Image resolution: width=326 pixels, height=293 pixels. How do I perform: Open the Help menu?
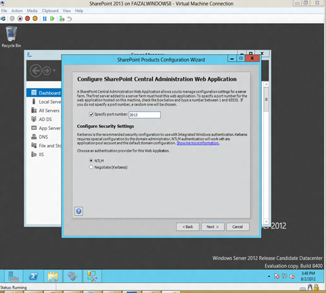tap(79, 11)
